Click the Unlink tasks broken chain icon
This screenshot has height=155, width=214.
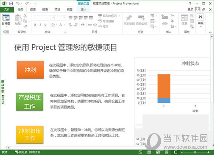(95, 25)
